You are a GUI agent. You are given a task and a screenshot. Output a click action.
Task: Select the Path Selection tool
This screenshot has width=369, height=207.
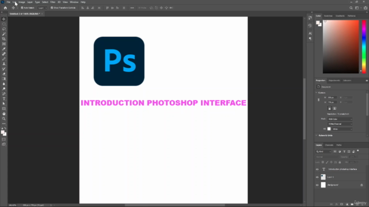pos(4,103)
